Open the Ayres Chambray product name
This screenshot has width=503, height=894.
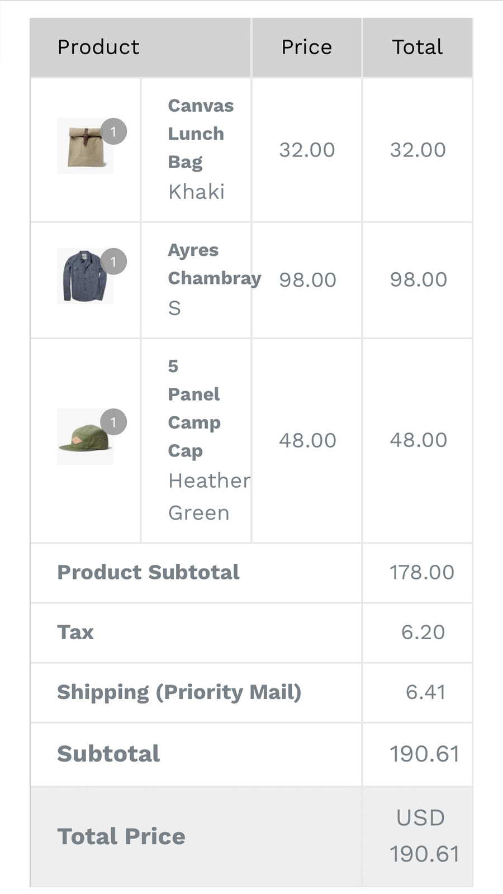(214, 264)
